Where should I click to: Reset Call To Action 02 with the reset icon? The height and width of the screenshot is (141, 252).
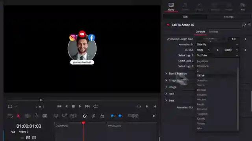249,25
